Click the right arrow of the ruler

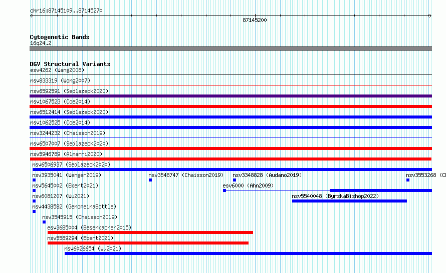(x=430, y=16)
